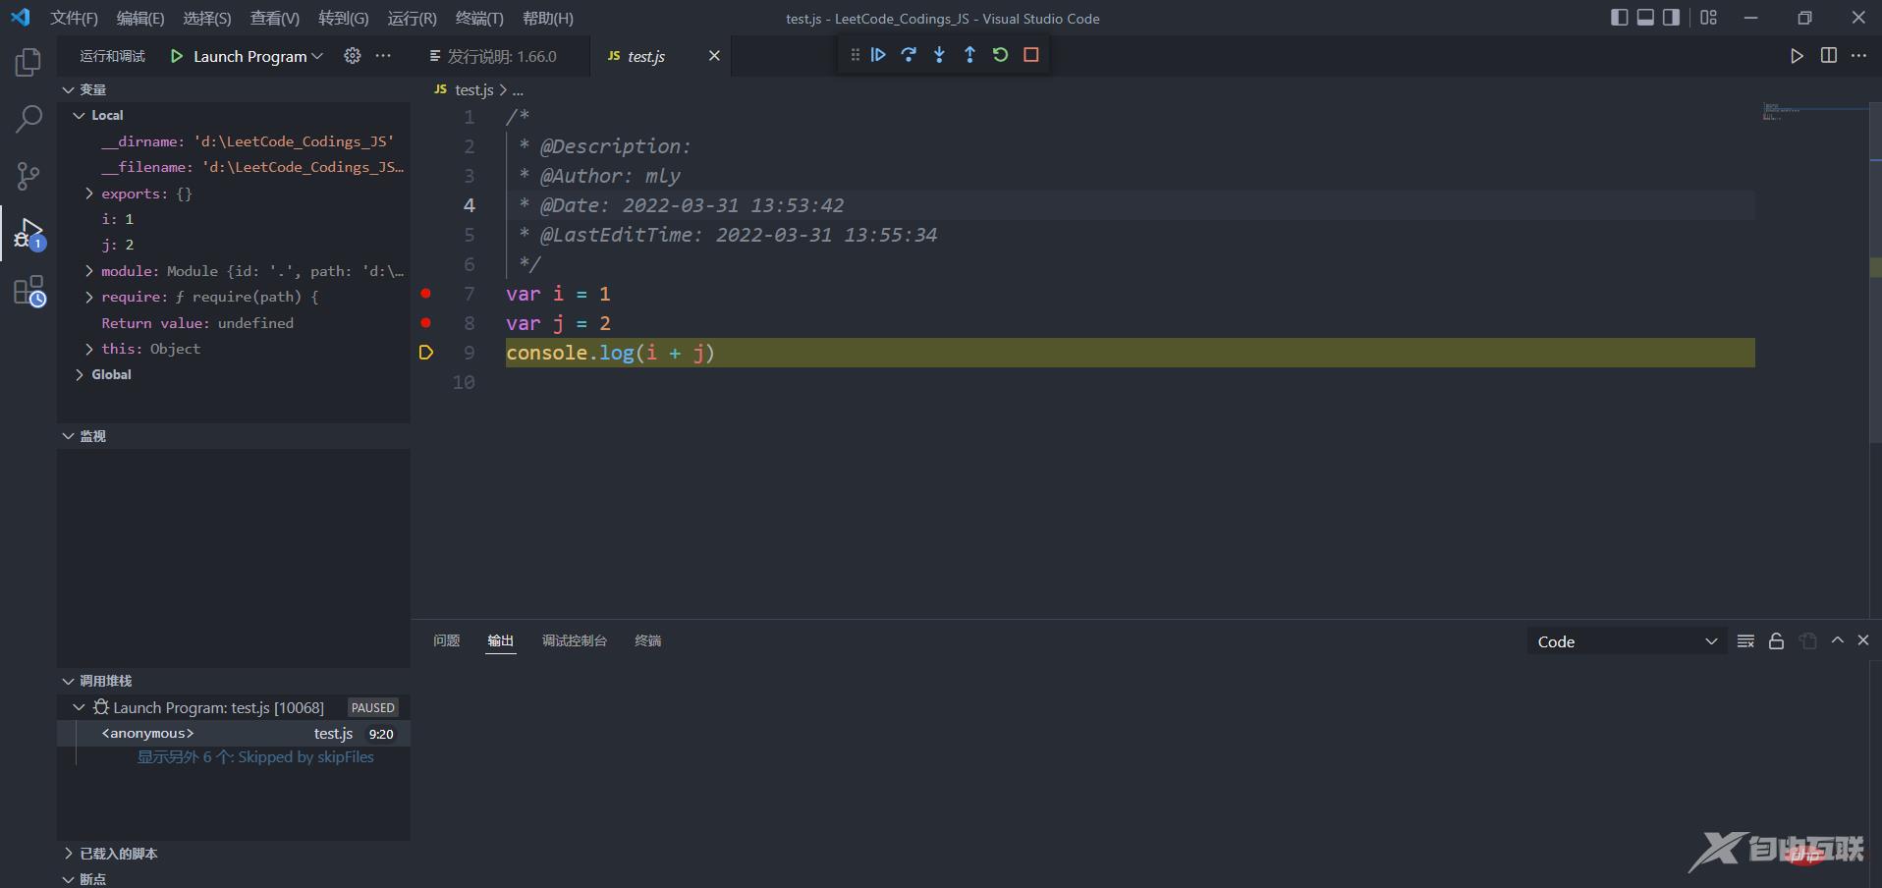Open the Extensions view

(x=28, y=291)
